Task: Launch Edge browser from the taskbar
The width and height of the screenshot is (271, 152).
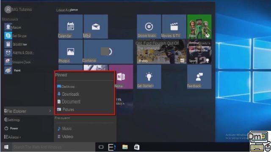Action: tap(112, 147)
